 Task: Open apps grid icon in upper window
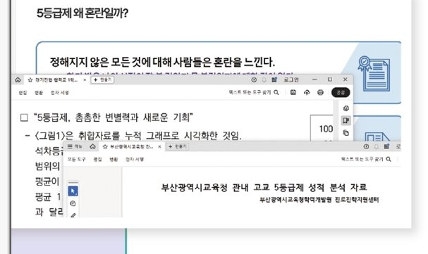pos(274,80)
